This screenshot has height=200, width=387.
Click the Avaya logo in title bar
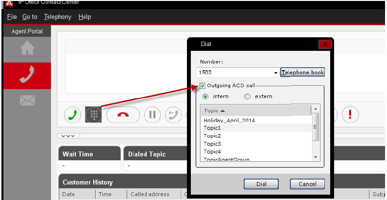point(9,3)
